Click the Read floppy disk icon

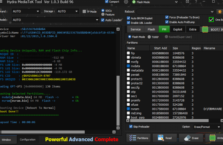(161, 138)
